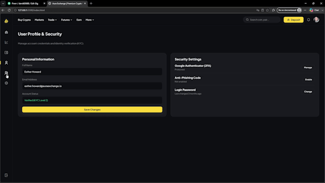Click the User Profile & Security heading
The width and height of the screenshot is (325, 183).
[40, 34]
